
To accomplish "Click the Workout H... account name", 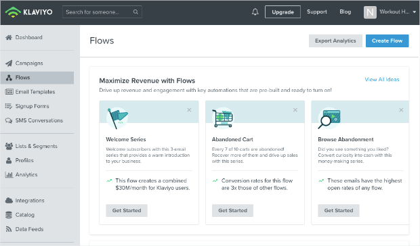I will (394, 11).
